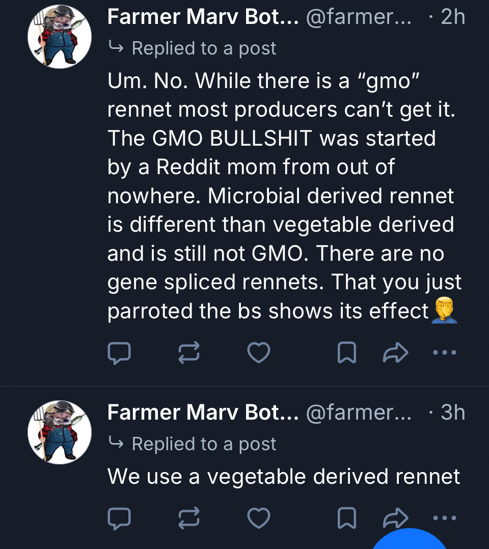View parent via lower 'Replied to a post'
The image size is (489, 549).
point(204,444)
